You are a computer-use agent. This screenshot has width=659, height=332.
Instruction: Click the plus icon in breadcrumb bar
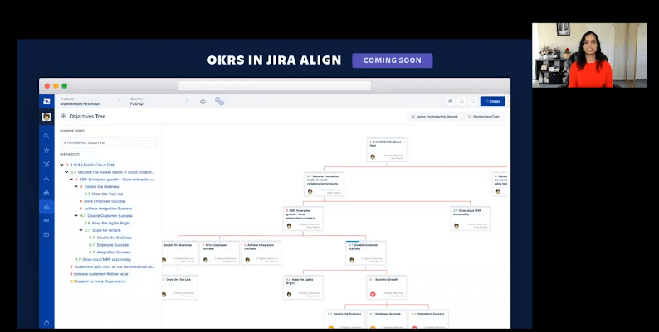(x=203, y=101)
